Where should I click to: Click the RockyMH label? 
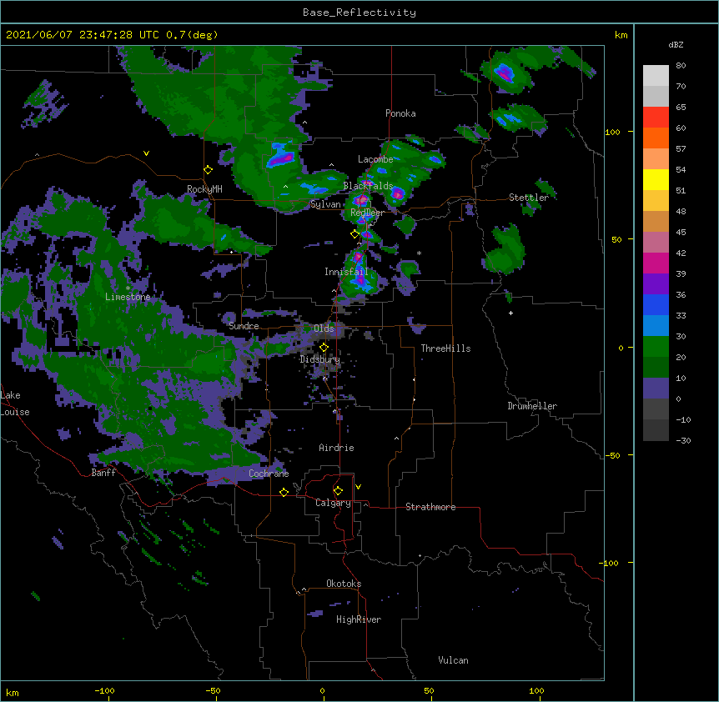204,189
